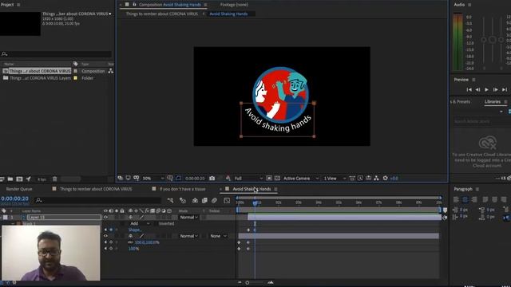This screenshot has width=511, height=287.
Task: Open the Libraries selection dropdown arrow
Action: click(501, 112)
